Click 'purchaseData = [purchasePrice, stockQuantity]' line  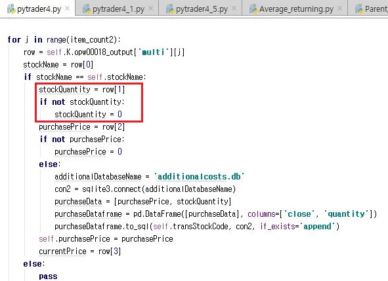[x=143, y=202]
